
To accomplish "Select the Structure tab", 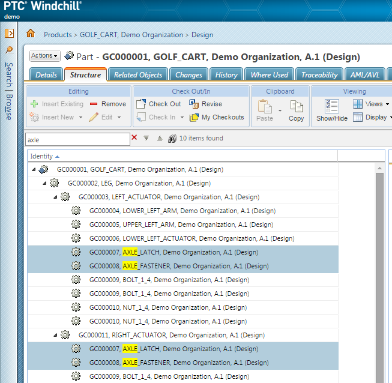I will (85, 74).
